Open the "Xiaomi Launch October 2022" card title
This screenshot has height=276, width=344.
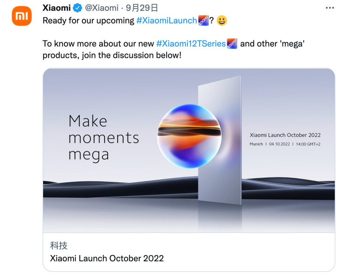coord(107,258)
